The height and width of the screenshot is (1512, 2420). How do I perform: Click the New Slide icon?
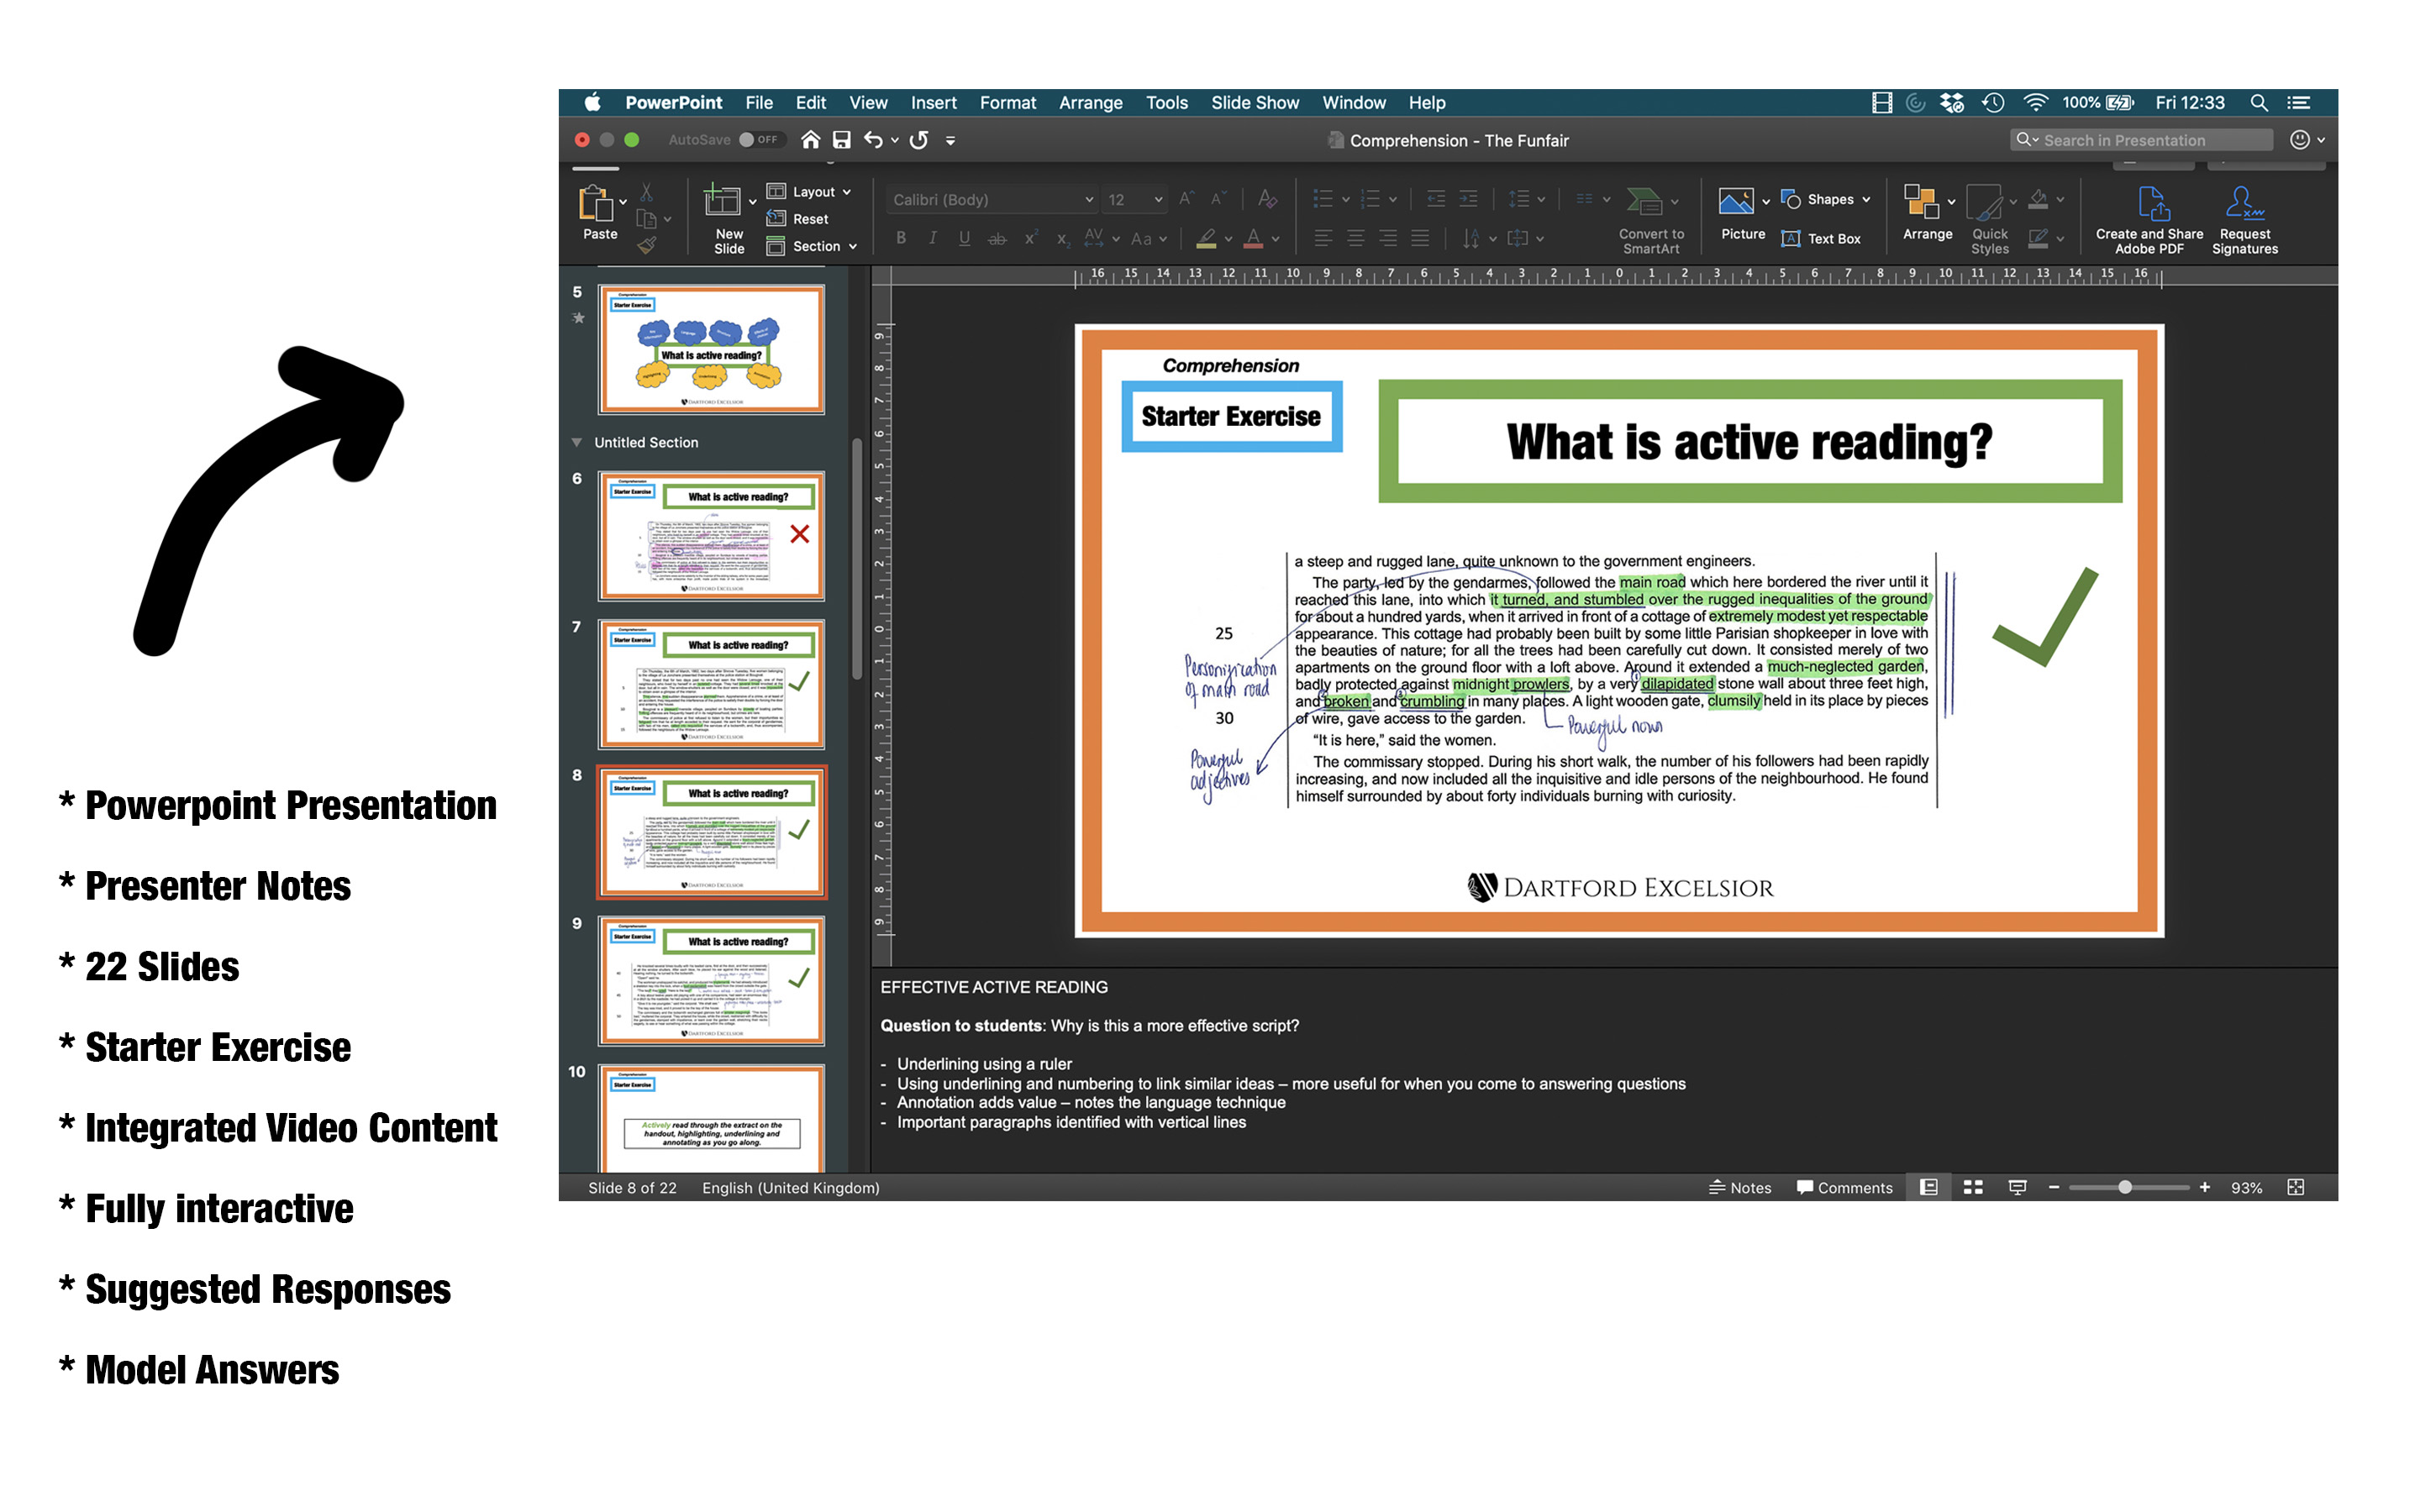(722, 202)
